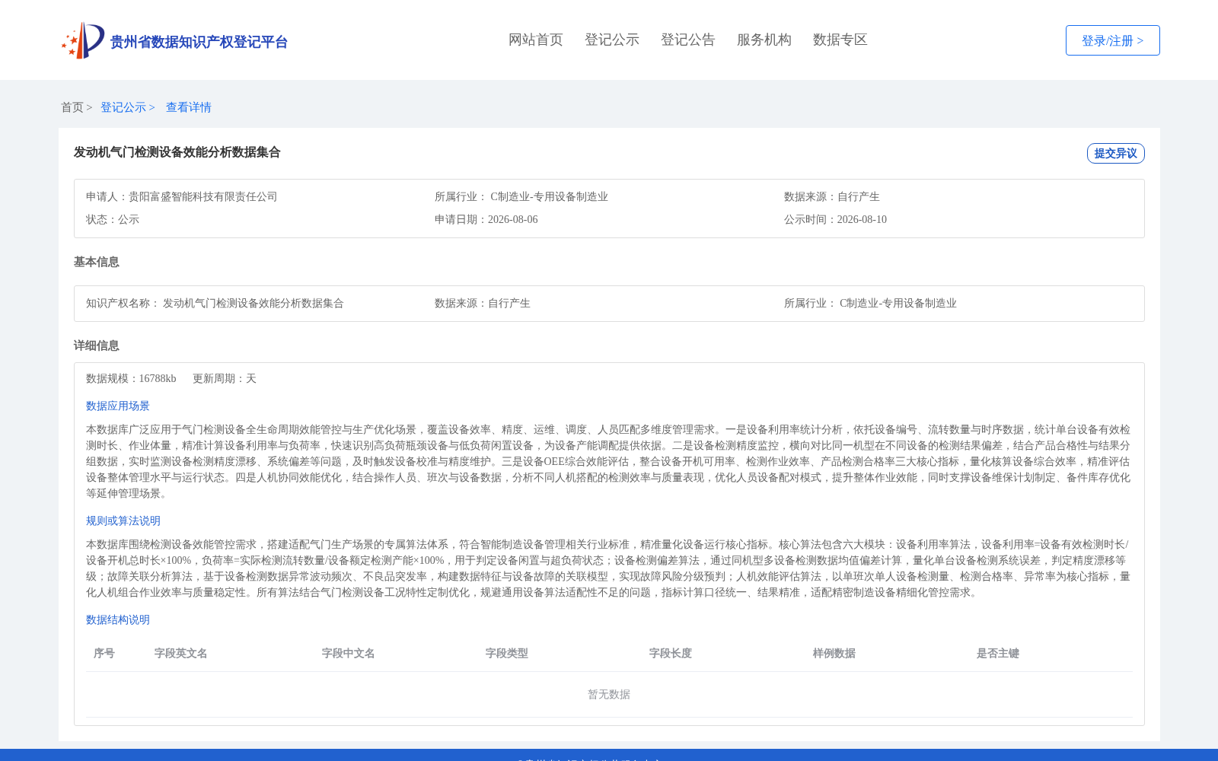Image resolution: width=1218 pixels, height=761 pixels.
Task: Go to 网站首页 menu item
Action: point(536,40)
